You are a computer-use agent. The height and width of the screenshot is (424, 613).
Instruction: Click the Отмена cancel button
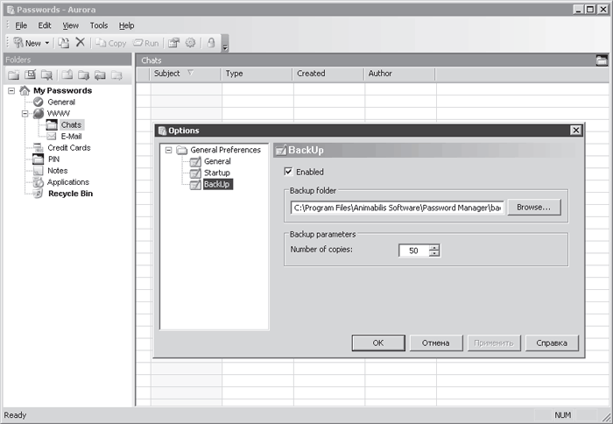coord(436,343)
